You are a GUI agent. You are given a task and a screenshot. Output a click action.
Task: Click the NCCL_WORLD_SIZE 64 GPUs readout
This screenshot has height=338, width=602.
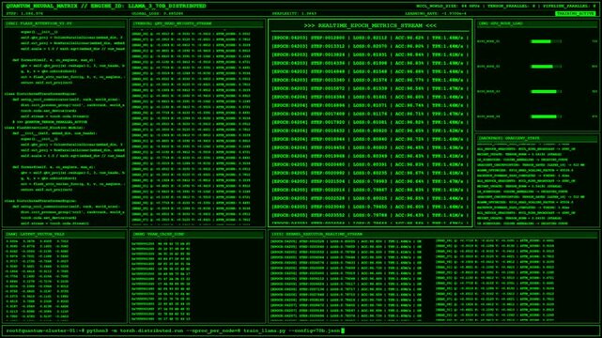pyautogui.click(x=450, y=7)
